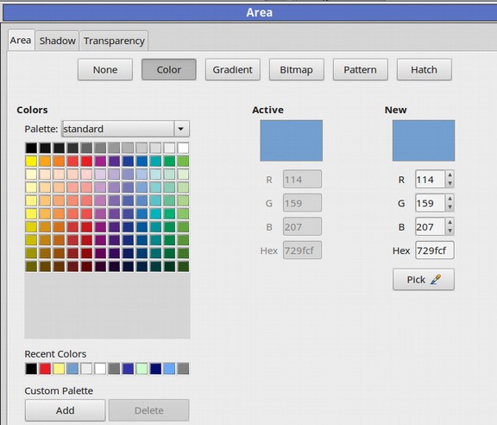Increase the New B value
The width and height of the screenshot is (497, 425).
click(450, 222)
